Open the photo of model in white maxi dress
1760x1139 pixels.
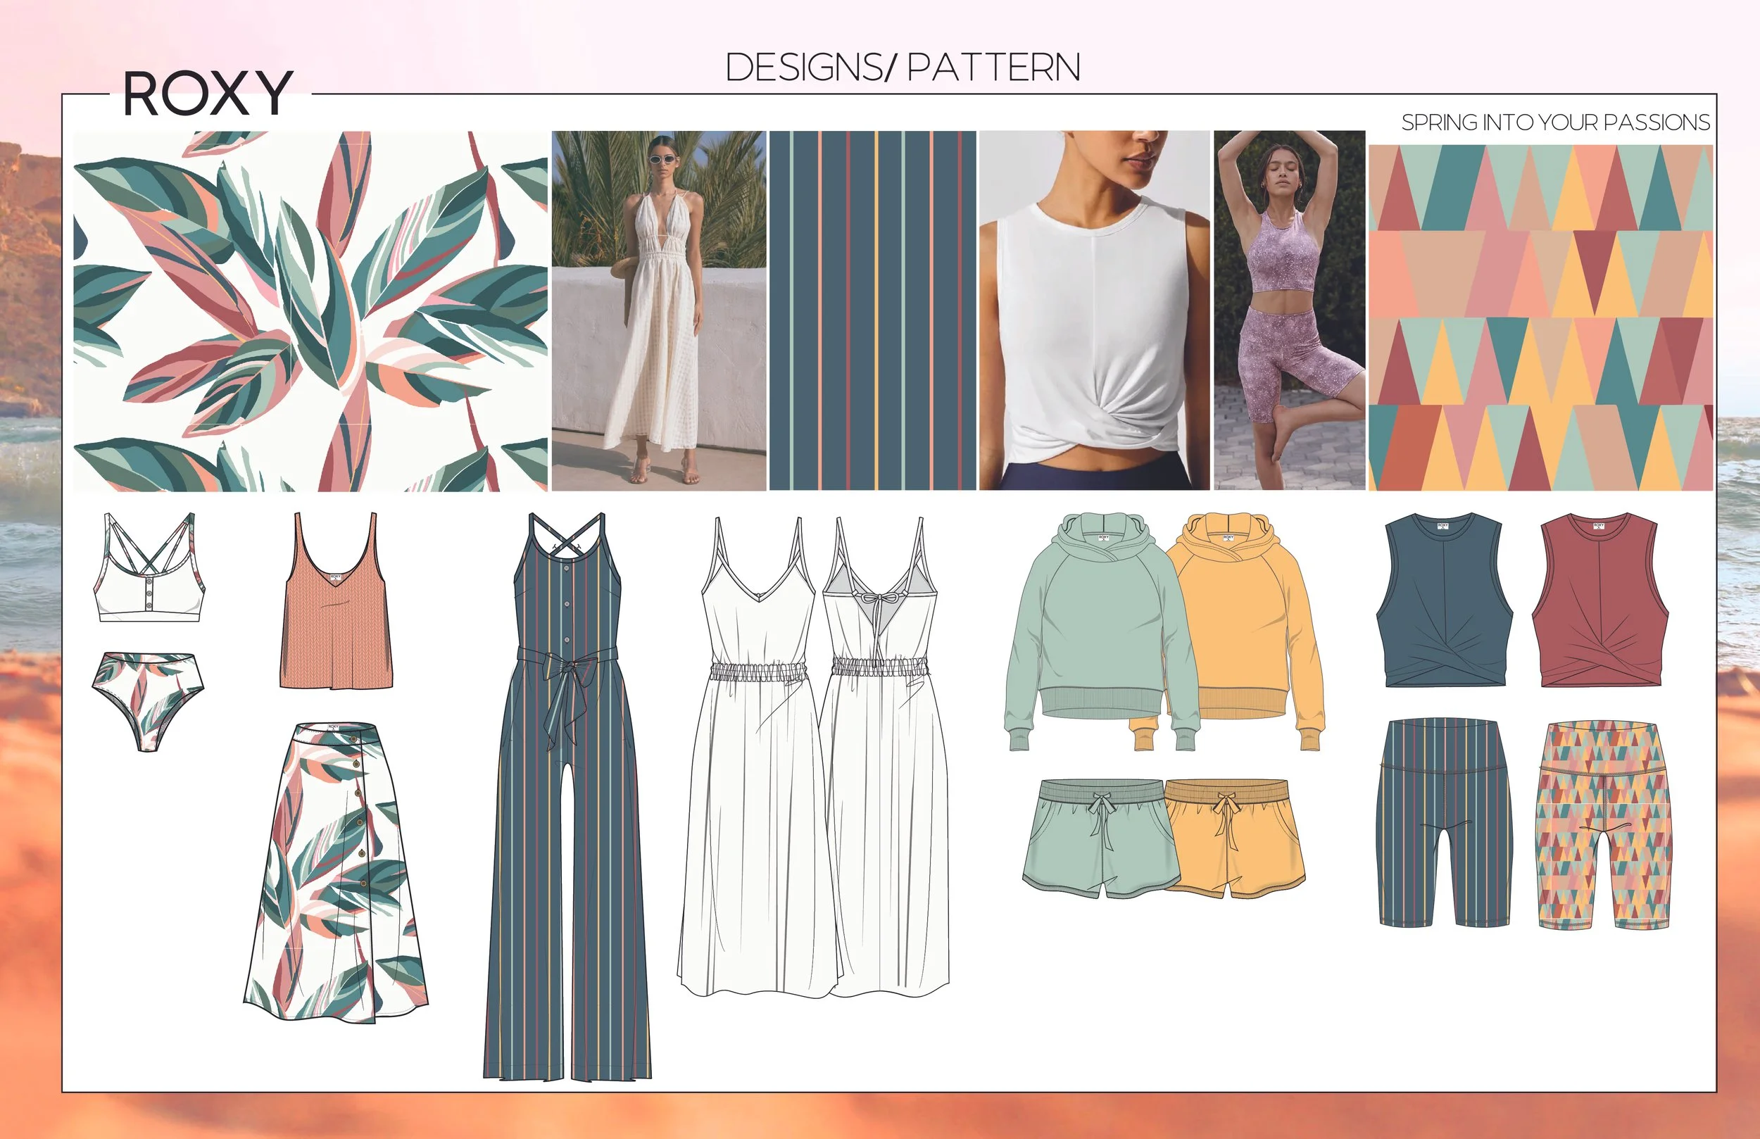pyautogui.click(x=659, y=310)
